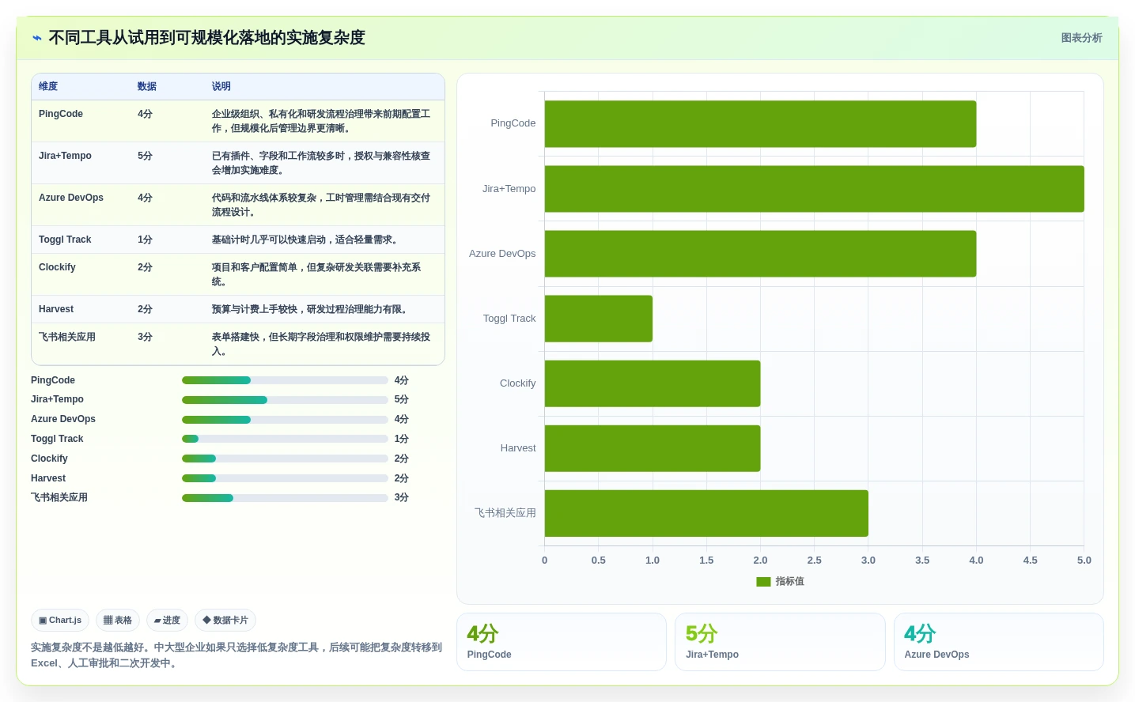Click the 2.5 x-axis tick label
1135x702 pixels.
815,560
